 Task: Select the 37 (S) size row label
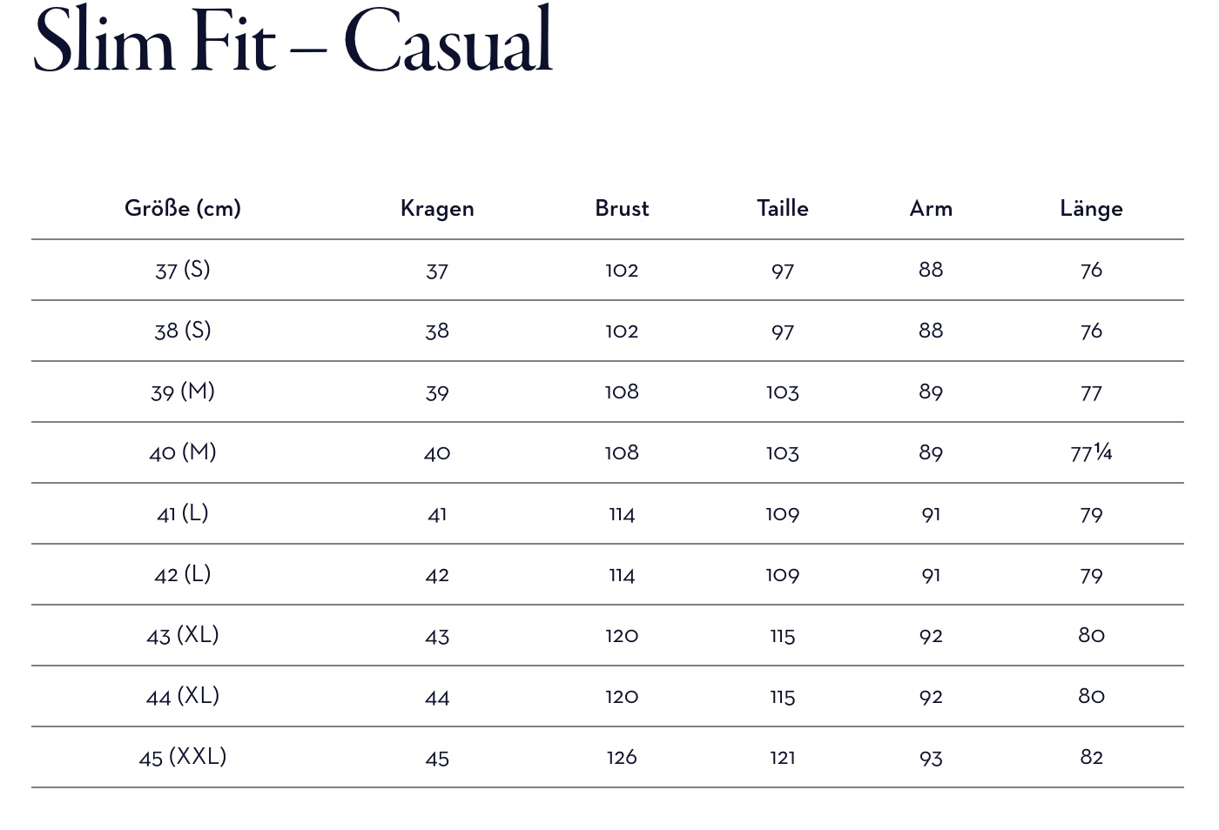(x=183, y=270)
